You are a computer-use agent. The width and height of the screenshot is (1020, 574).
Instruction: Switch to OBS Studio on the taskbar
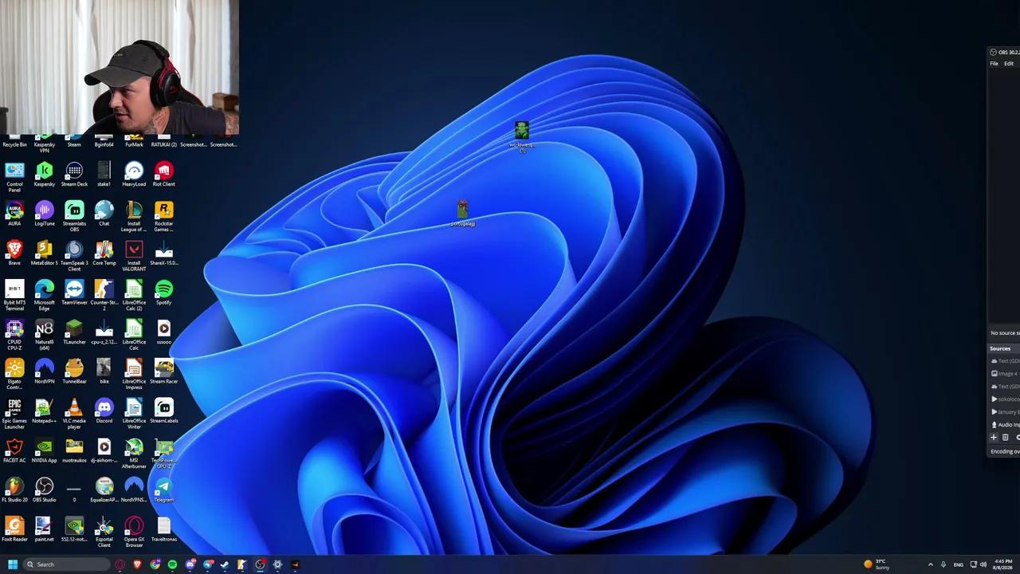tap(260, 564)
